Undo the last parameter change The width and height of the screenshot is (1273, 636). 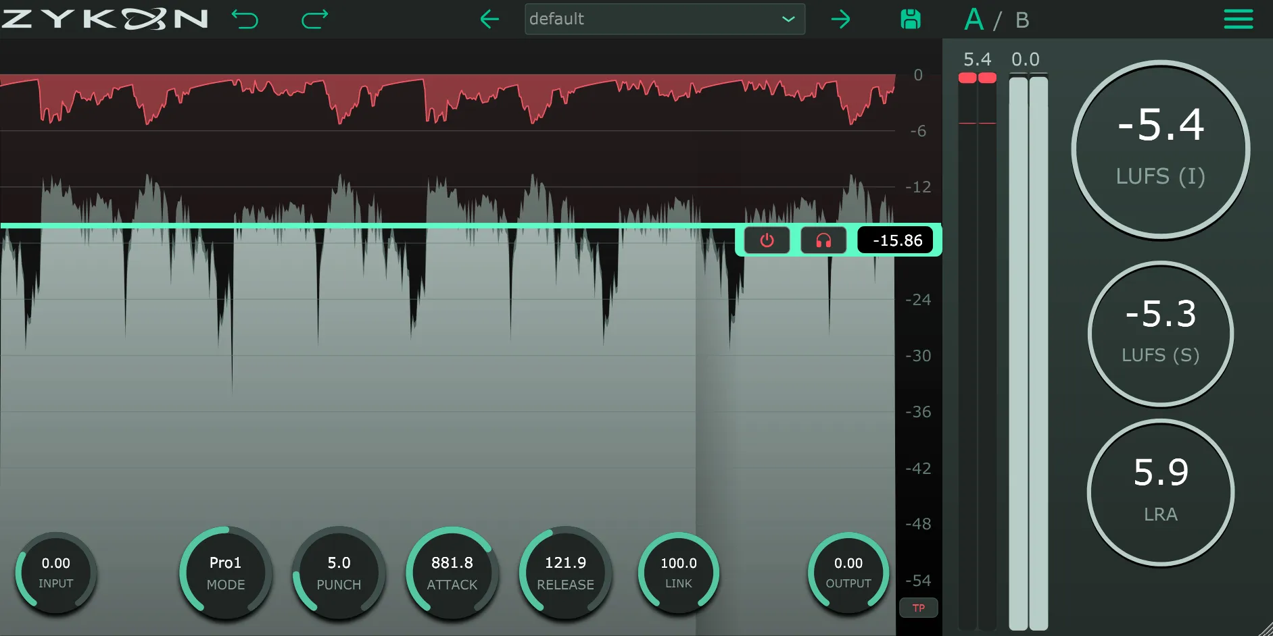[245, 19]
